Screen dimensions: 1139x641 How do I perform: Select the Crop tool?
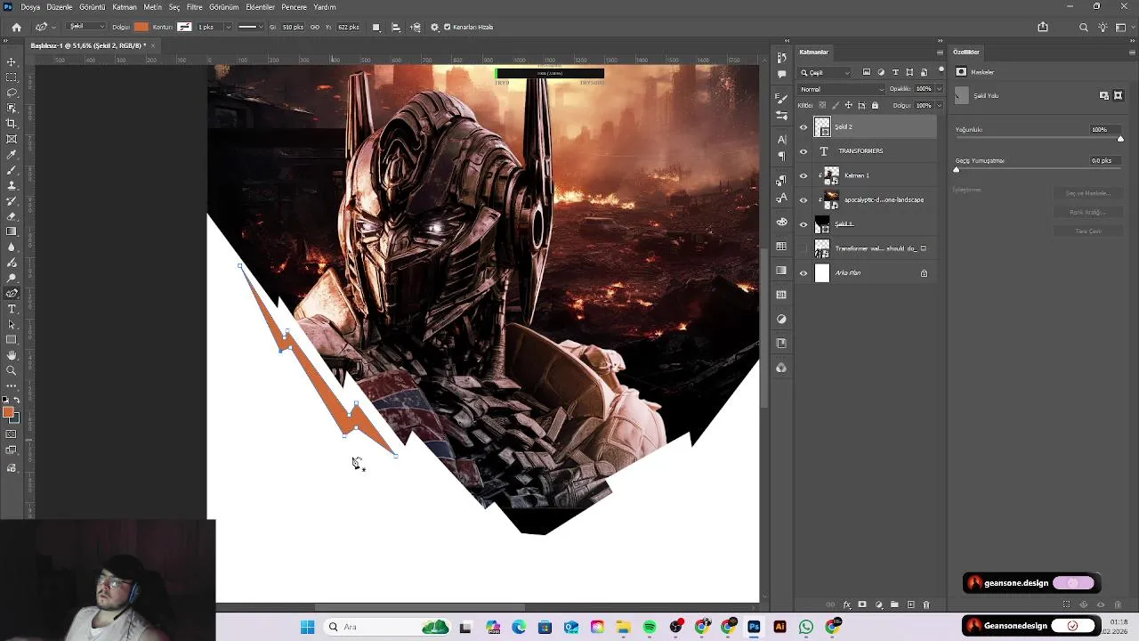(12, 123)
